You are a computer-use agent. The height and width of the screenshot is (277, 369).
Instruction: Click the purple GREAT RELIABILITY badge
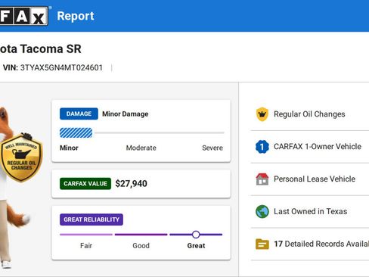91,219
